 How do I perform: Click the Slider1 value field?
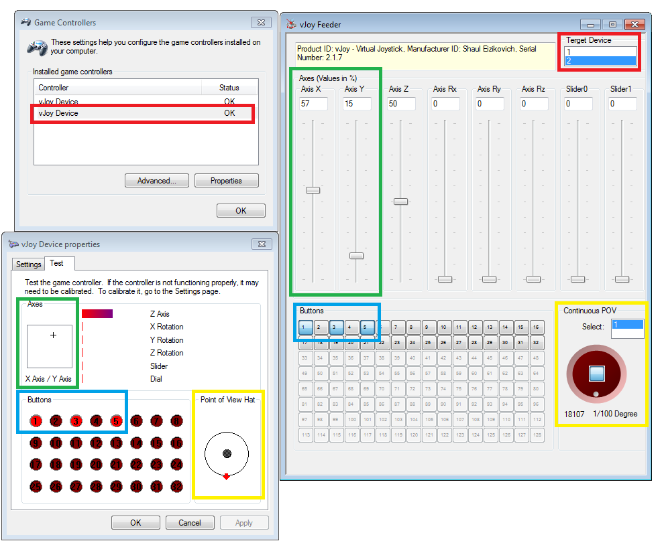tap(623, 104)
